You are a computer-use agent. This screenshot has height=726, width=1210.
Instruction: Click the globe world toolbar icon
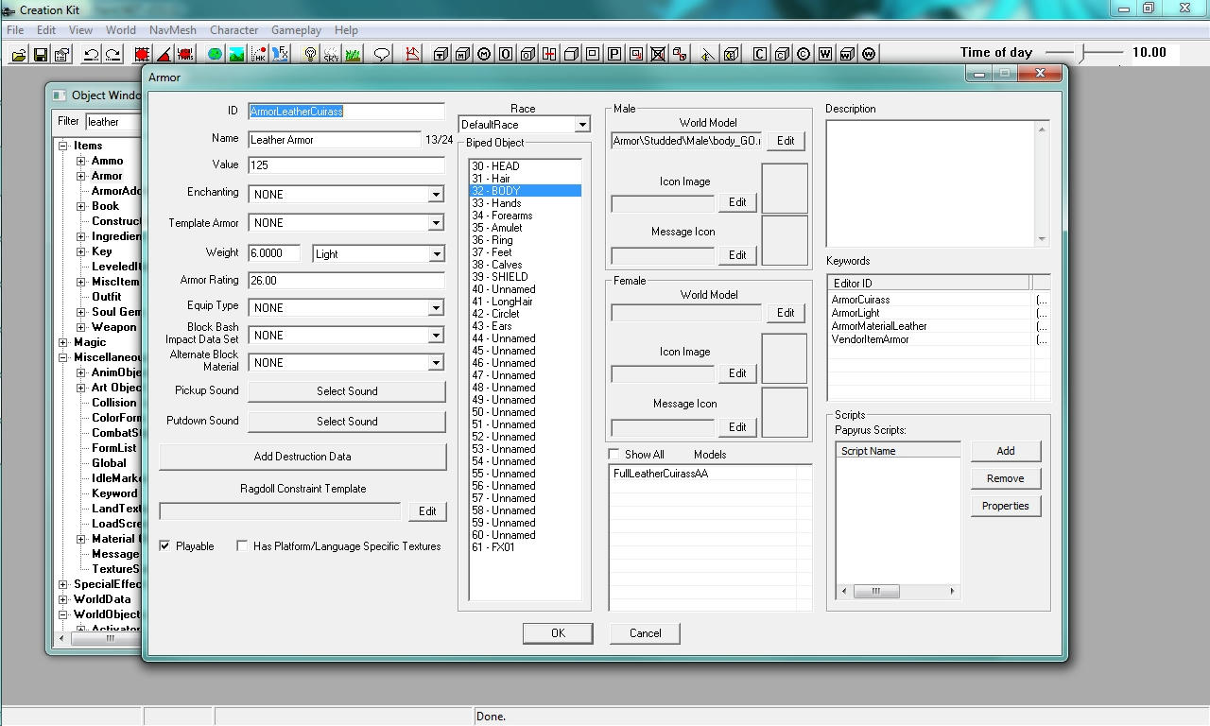click(215, 55)
